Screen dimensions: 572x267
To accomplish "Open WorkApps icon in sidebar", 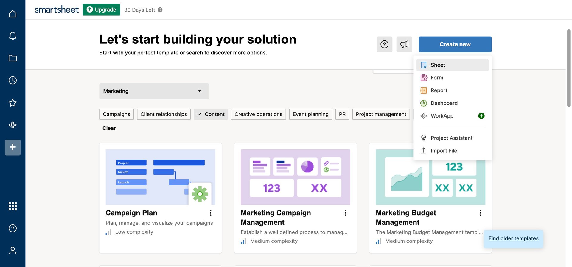I will tap(13, 125).
